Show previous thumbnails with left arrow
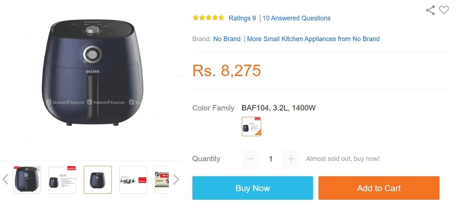This screenshot has width=455, height=208. coord(5,179)
